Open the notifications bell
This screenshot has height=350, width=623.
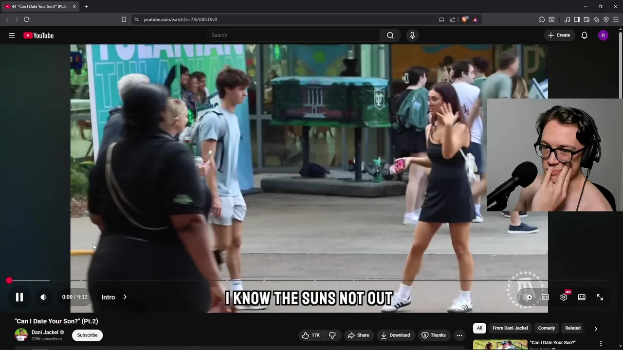click(x=585, y=35)
